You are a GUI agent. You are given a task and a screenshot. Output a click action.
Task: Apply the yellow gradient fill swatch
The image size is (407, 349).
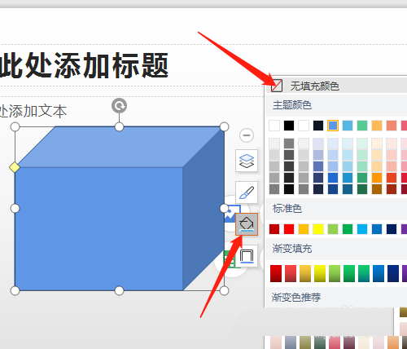[320, 273]
